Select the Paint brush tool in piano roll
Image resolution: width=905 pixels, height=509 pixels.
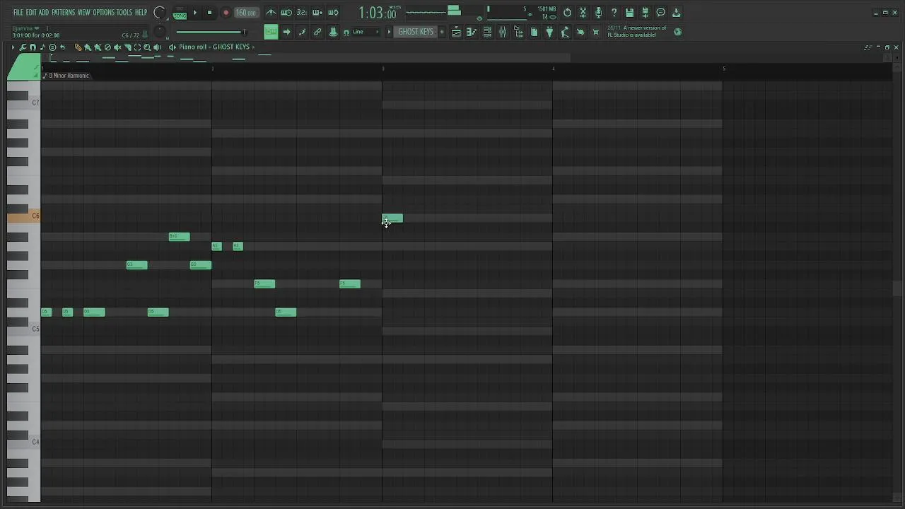click(88, 47)
